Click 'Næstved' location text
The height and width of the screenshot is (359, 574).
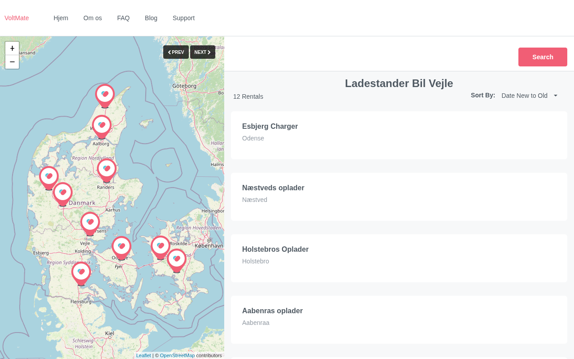[x=255, y=200]
